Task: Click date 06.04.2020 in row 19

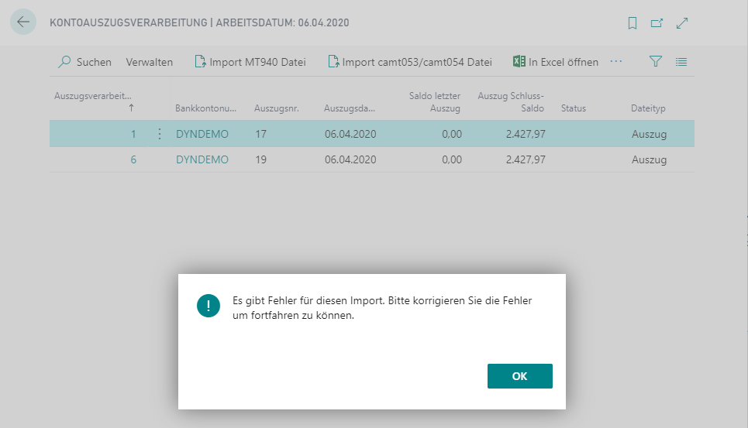Action: [x=350, y=159]
